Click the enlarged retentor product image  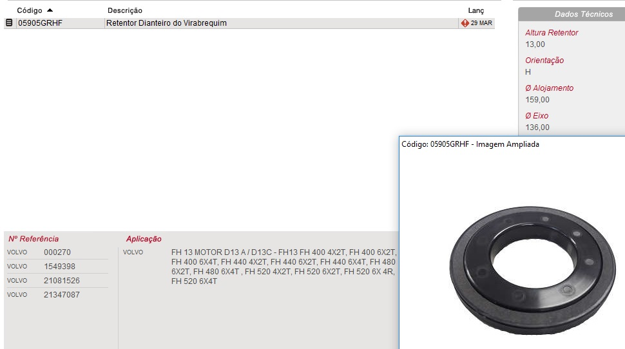click(x=532, y=270)
